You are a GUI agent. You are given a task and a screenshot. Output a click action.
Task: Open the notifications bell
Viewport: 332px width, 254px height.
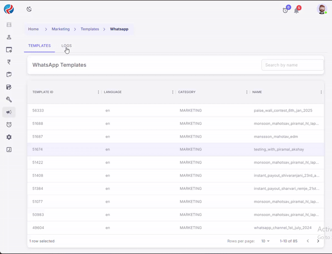pyautogui.click(x=296, y=10)
